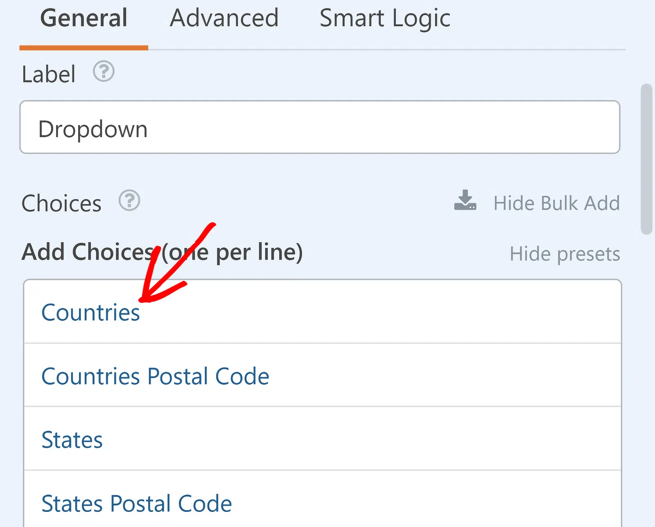This screenshot has height=527, width=655.
Task: Click the bulk add download icon
Action: 465,200
